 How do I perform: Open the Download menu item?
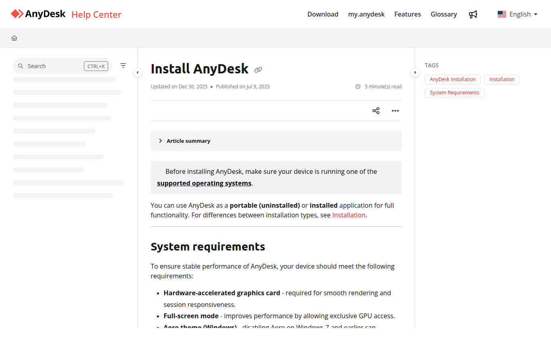323,14
